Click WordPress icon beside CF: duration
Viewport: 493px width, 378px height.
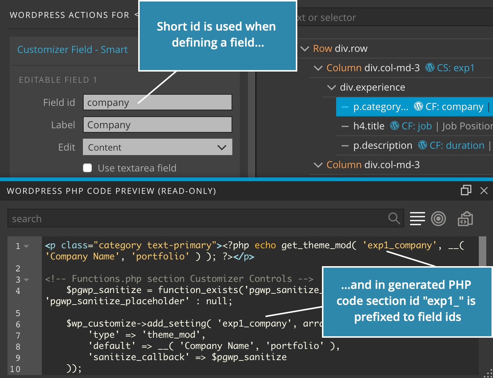click(x=422, y=145)
